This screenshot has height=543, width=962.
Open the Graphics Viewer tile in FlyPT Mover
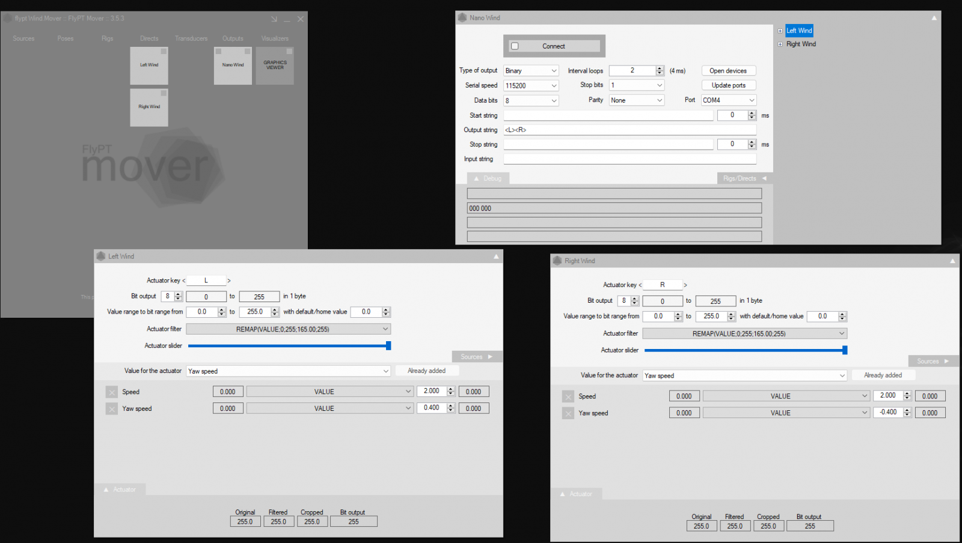275,65
